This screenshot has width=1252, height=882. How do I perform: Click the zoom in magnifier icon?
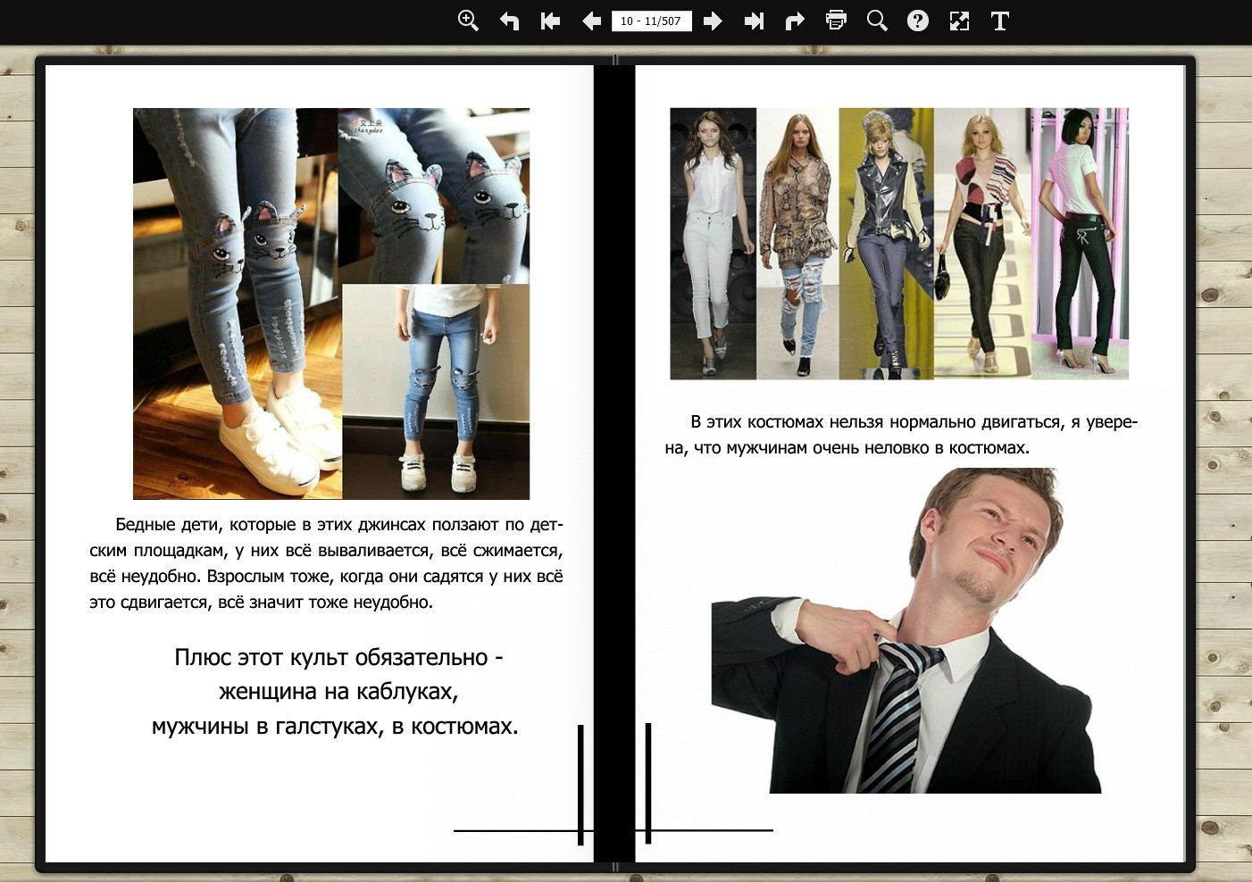click(x=468, y=21)
